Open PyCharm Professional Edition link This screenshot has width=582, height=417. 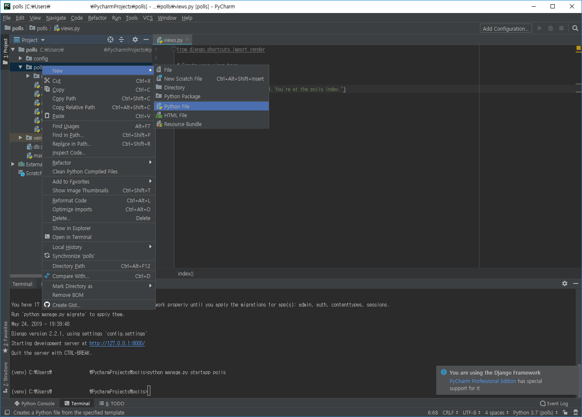(482, 381)
